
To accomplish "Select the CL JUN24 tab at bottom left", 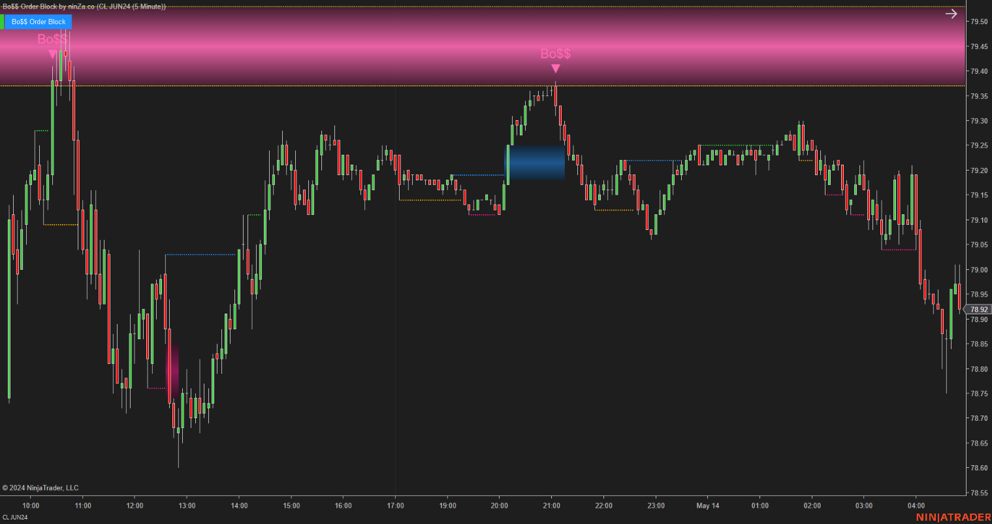I will (14, 518).
